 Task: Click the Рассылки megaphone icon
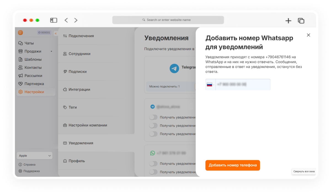[x=20, y=76]
